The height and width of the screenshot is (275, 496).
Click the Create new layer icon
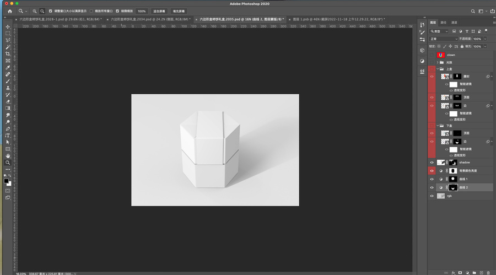[x=482, y=272]
